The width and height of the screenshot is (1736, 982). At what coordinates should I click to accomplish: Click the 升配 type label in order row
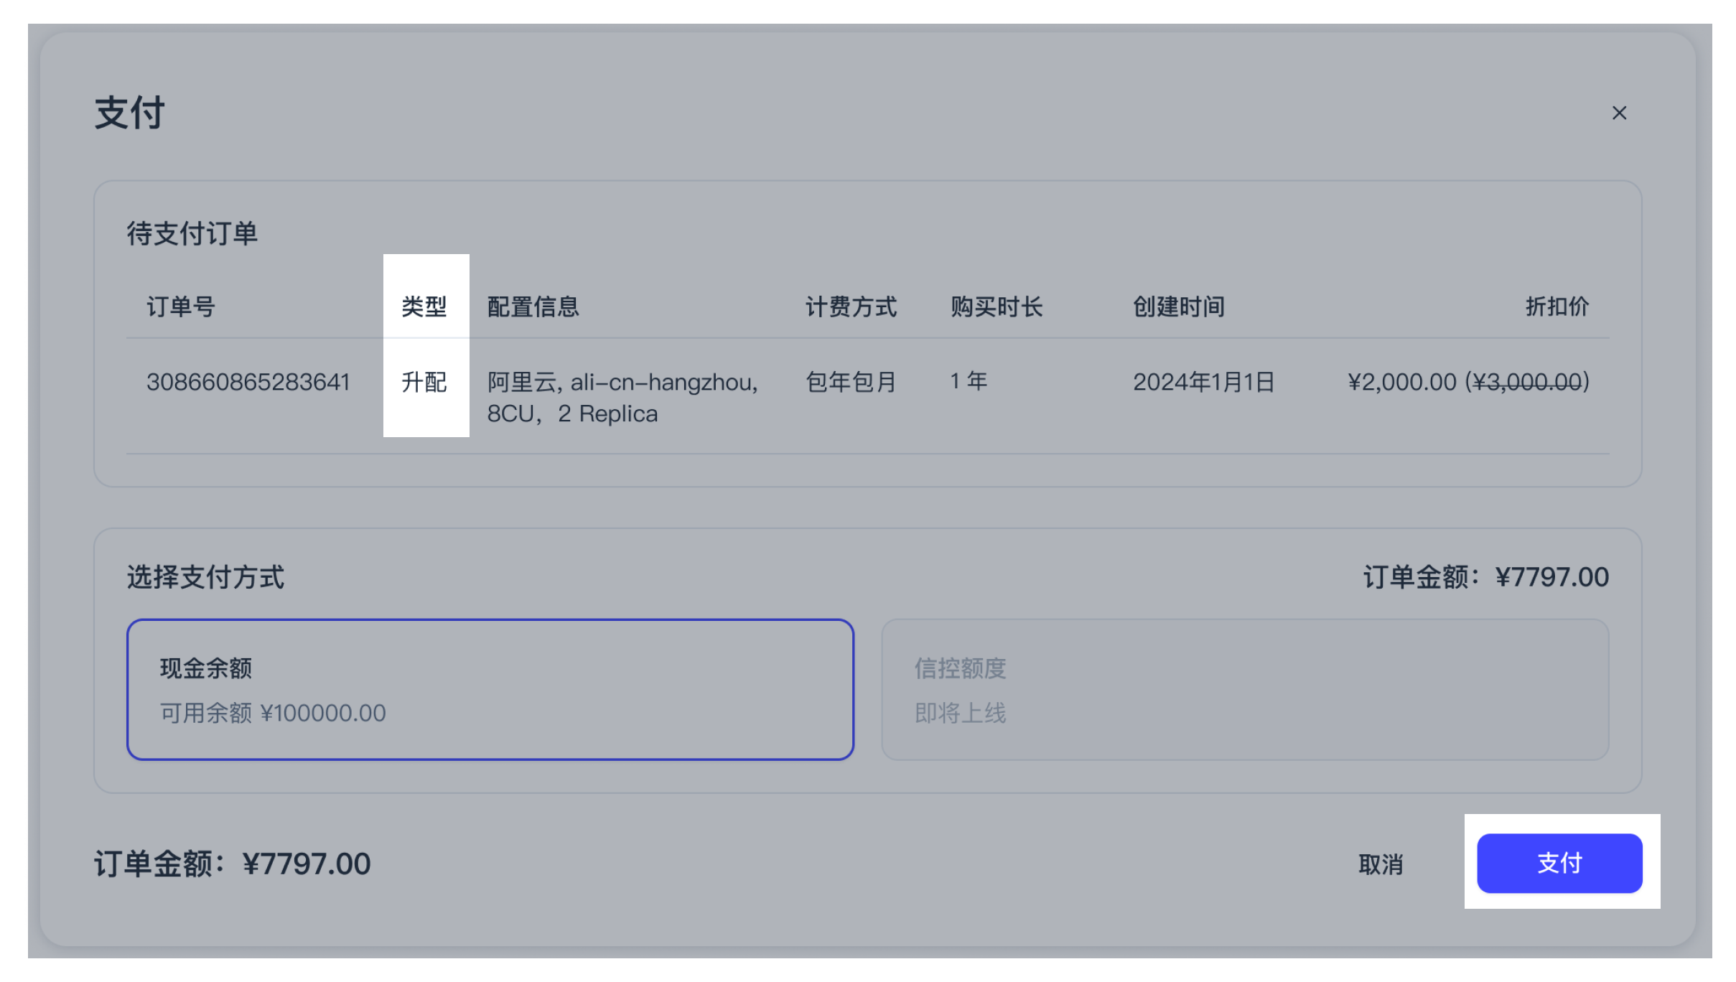(x=424, y=382)
